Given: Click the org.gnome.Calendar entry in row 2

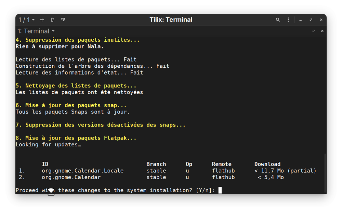Looking at the screenshot, I should click(x=71, y=177).
